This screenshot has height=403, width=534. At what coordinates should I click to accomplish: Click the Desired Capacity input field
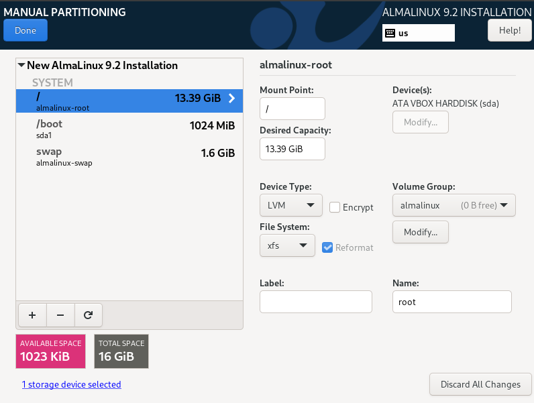tap(292, 149)
